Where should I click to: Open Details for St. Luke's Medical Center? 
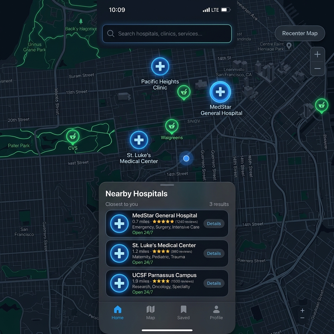click(x=214, y=253)
